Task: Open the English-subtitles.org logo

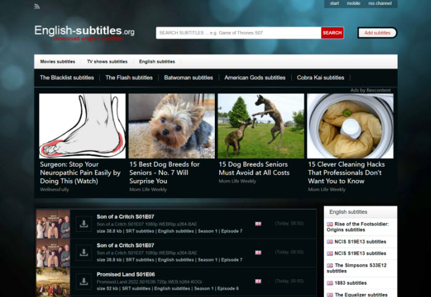Action: 84,33
